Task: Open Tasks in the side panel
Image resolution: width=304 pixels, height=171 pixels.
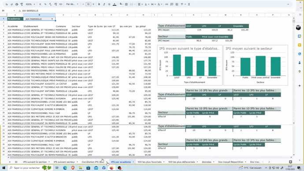Action: [x=300, y=54]
